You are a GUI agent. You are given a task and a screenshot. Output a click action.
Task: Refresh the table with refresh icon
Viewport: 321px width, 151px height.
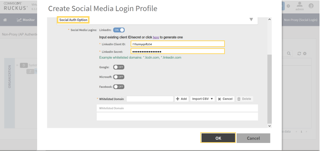pos(299,54)
